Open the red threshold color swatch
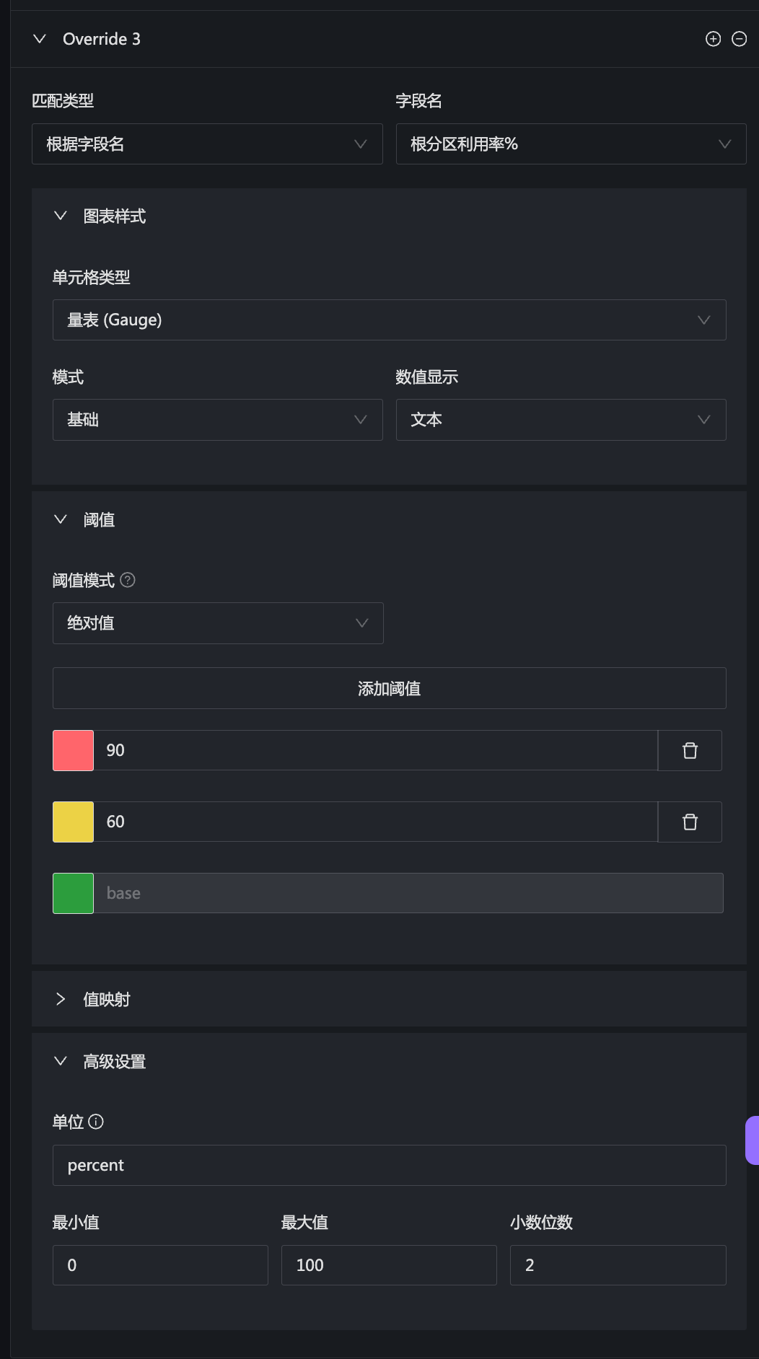Image resolution: width=759 pixels, height=1359 pixels. pyautogui.click(x=73, y=750)
